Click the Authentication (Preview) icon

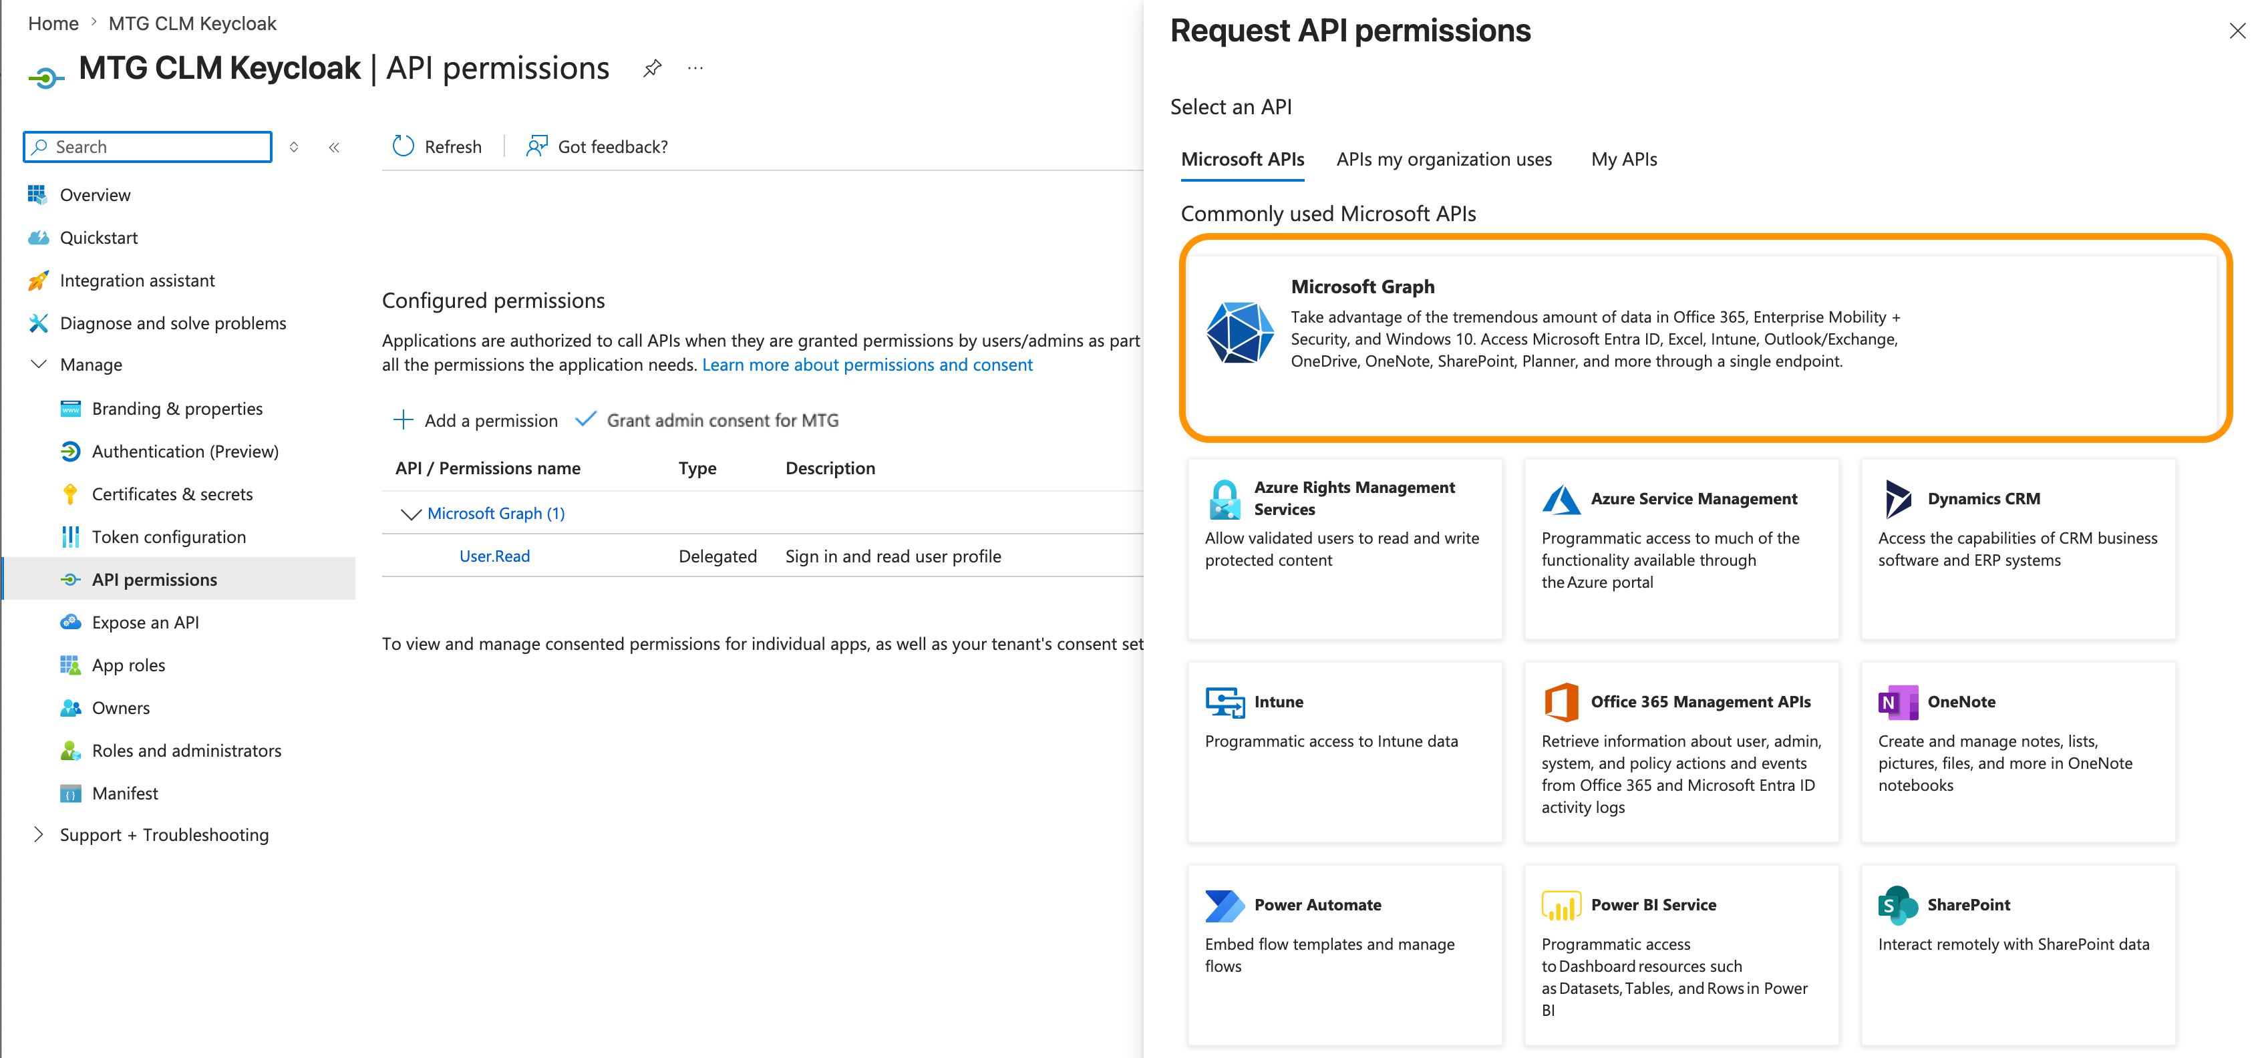click(x=70, y=452)
